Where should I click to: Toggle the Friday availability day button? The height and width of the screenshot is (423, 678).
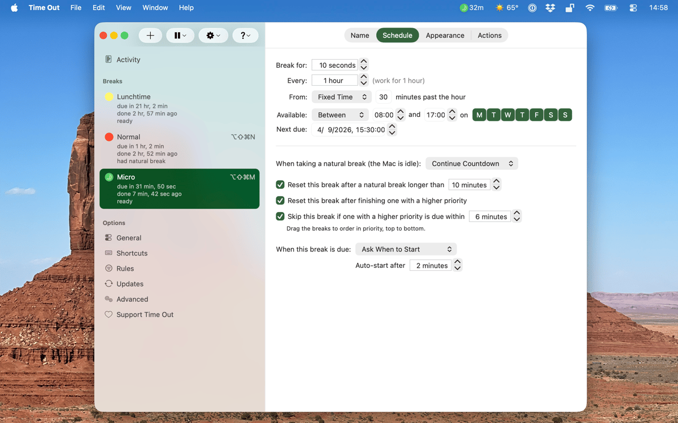pyautogui.click(x=536, y=115)
